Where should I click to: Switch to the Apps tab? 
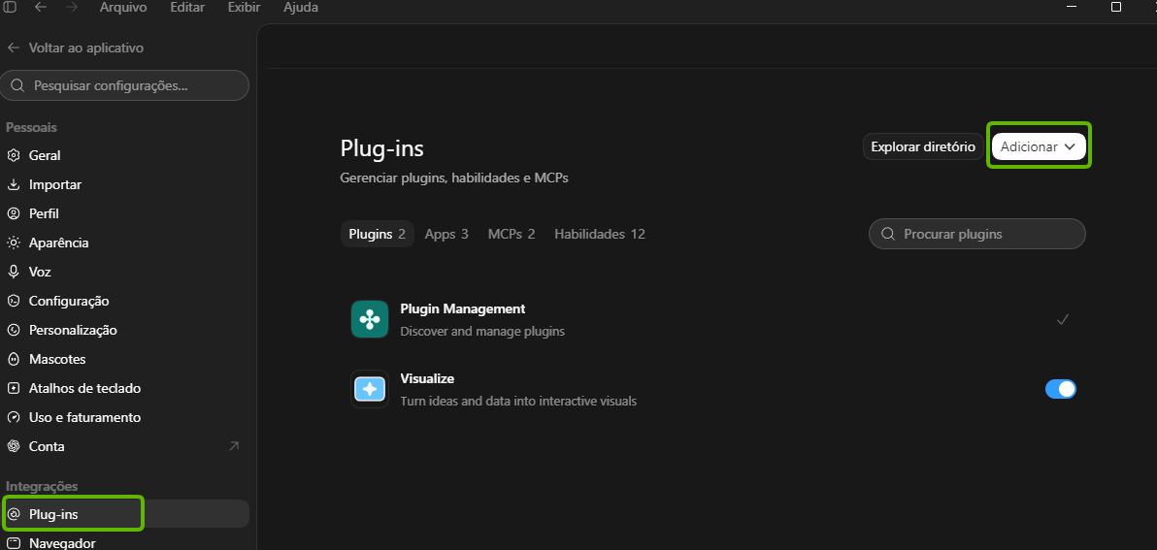tap(446, 234)
